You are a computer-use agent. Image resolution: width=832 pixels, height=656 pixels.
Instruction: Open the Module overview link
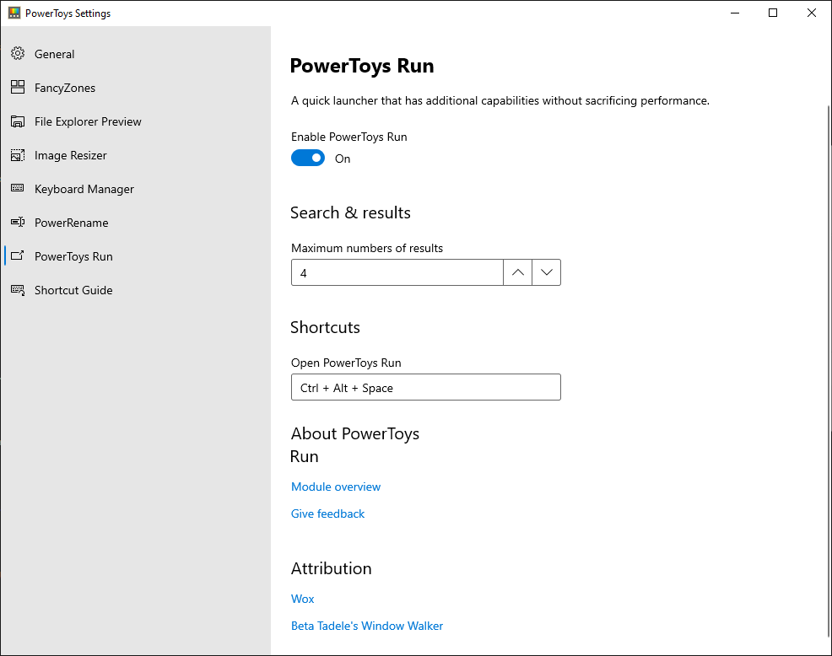coord(336,487)
